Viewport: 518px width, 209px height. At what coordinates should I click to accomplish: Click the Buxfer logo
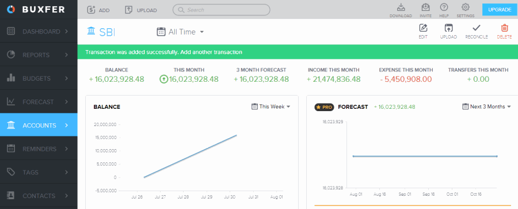pos(36,10)
